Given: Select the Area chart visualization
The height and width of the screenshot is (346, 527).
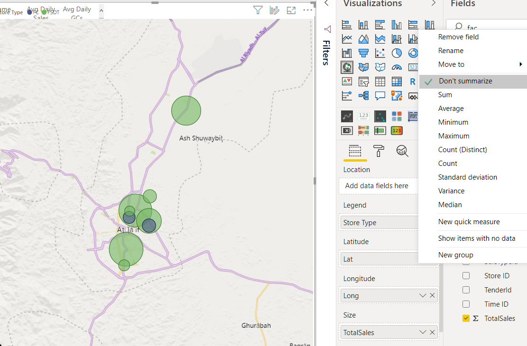Looking at the screenshot, I should pyautogui.click(x=363, y=39).
